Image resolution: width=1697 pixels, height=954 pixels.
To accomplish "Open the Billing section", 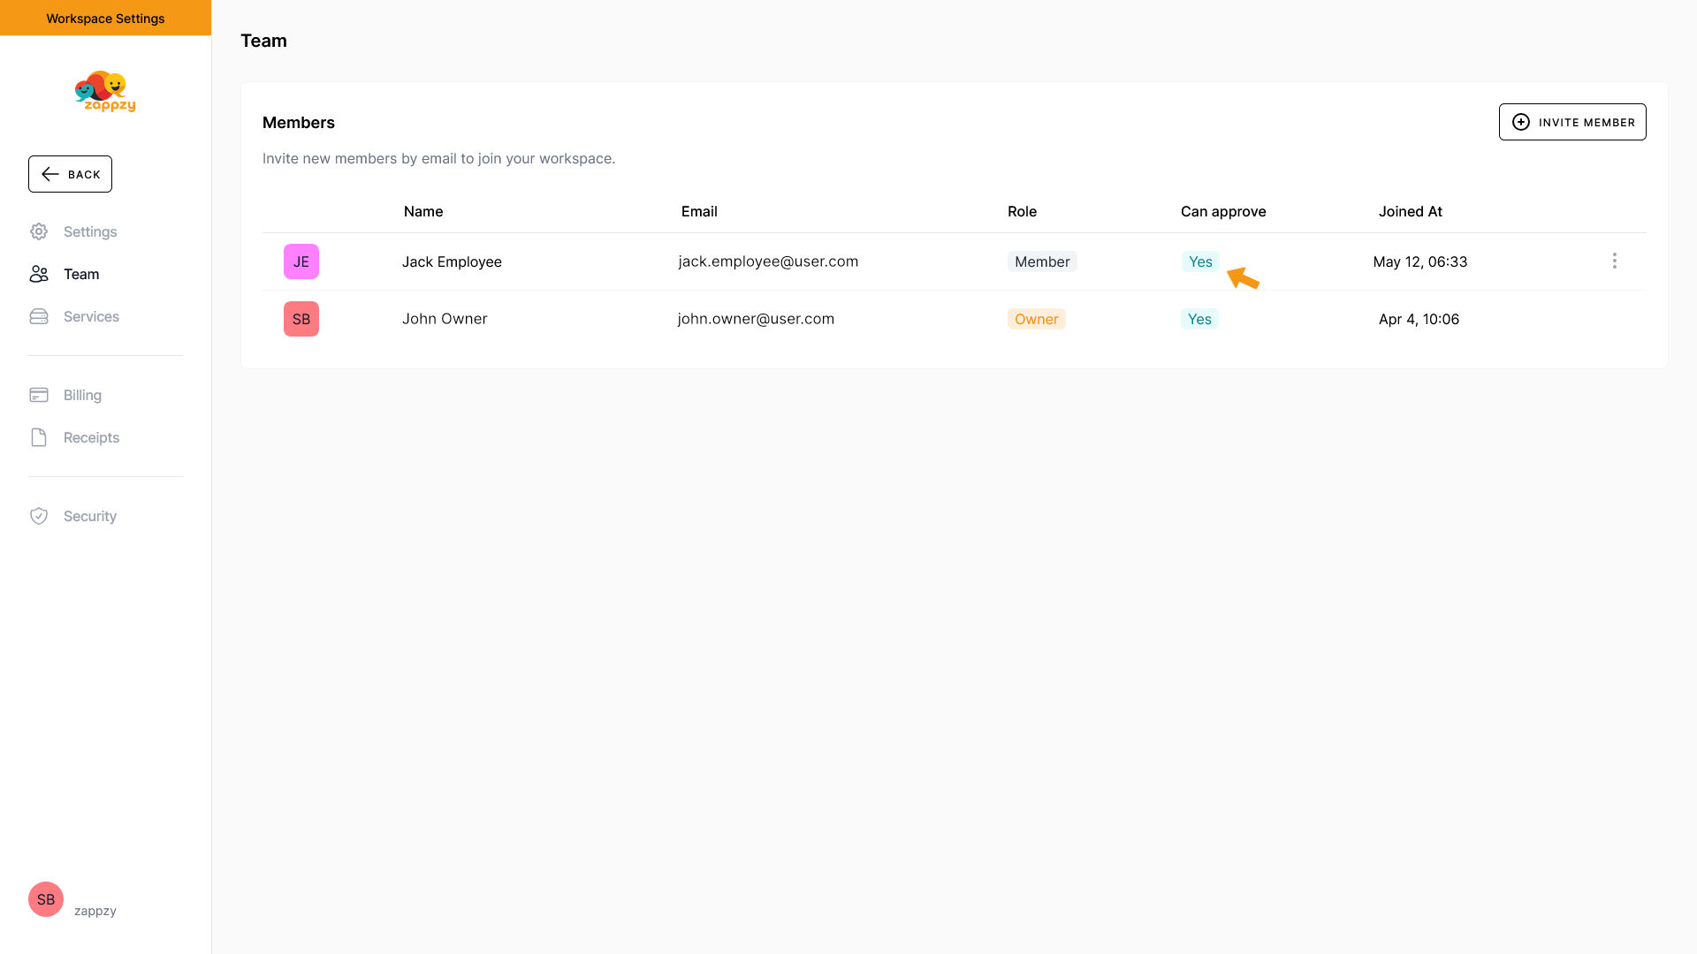I will (x=82, y=395).
